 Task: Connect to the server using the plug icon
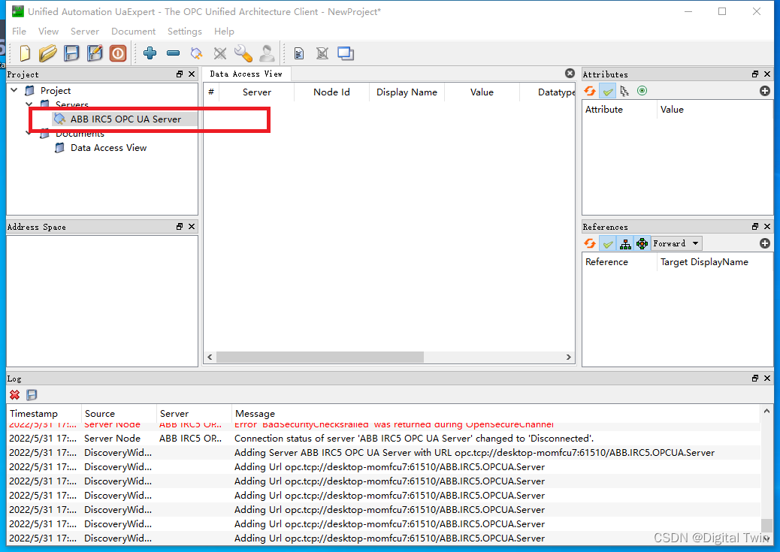click(196, 53)
